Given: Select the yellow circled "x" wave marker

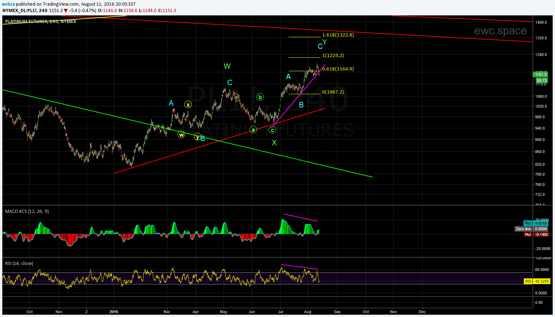Looking at the screenshot, I should (x=188, y=104).
